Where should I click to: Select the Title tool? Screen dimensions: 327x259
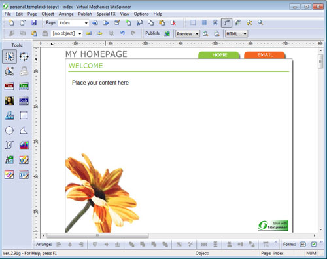tap(9, 86)
